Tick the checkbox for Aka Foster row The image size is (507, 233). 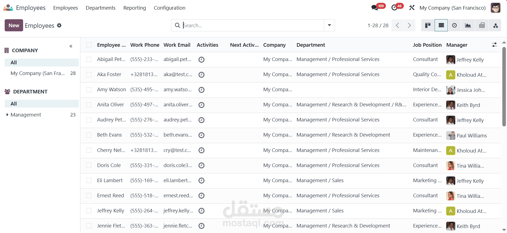(x=89, y=74)
